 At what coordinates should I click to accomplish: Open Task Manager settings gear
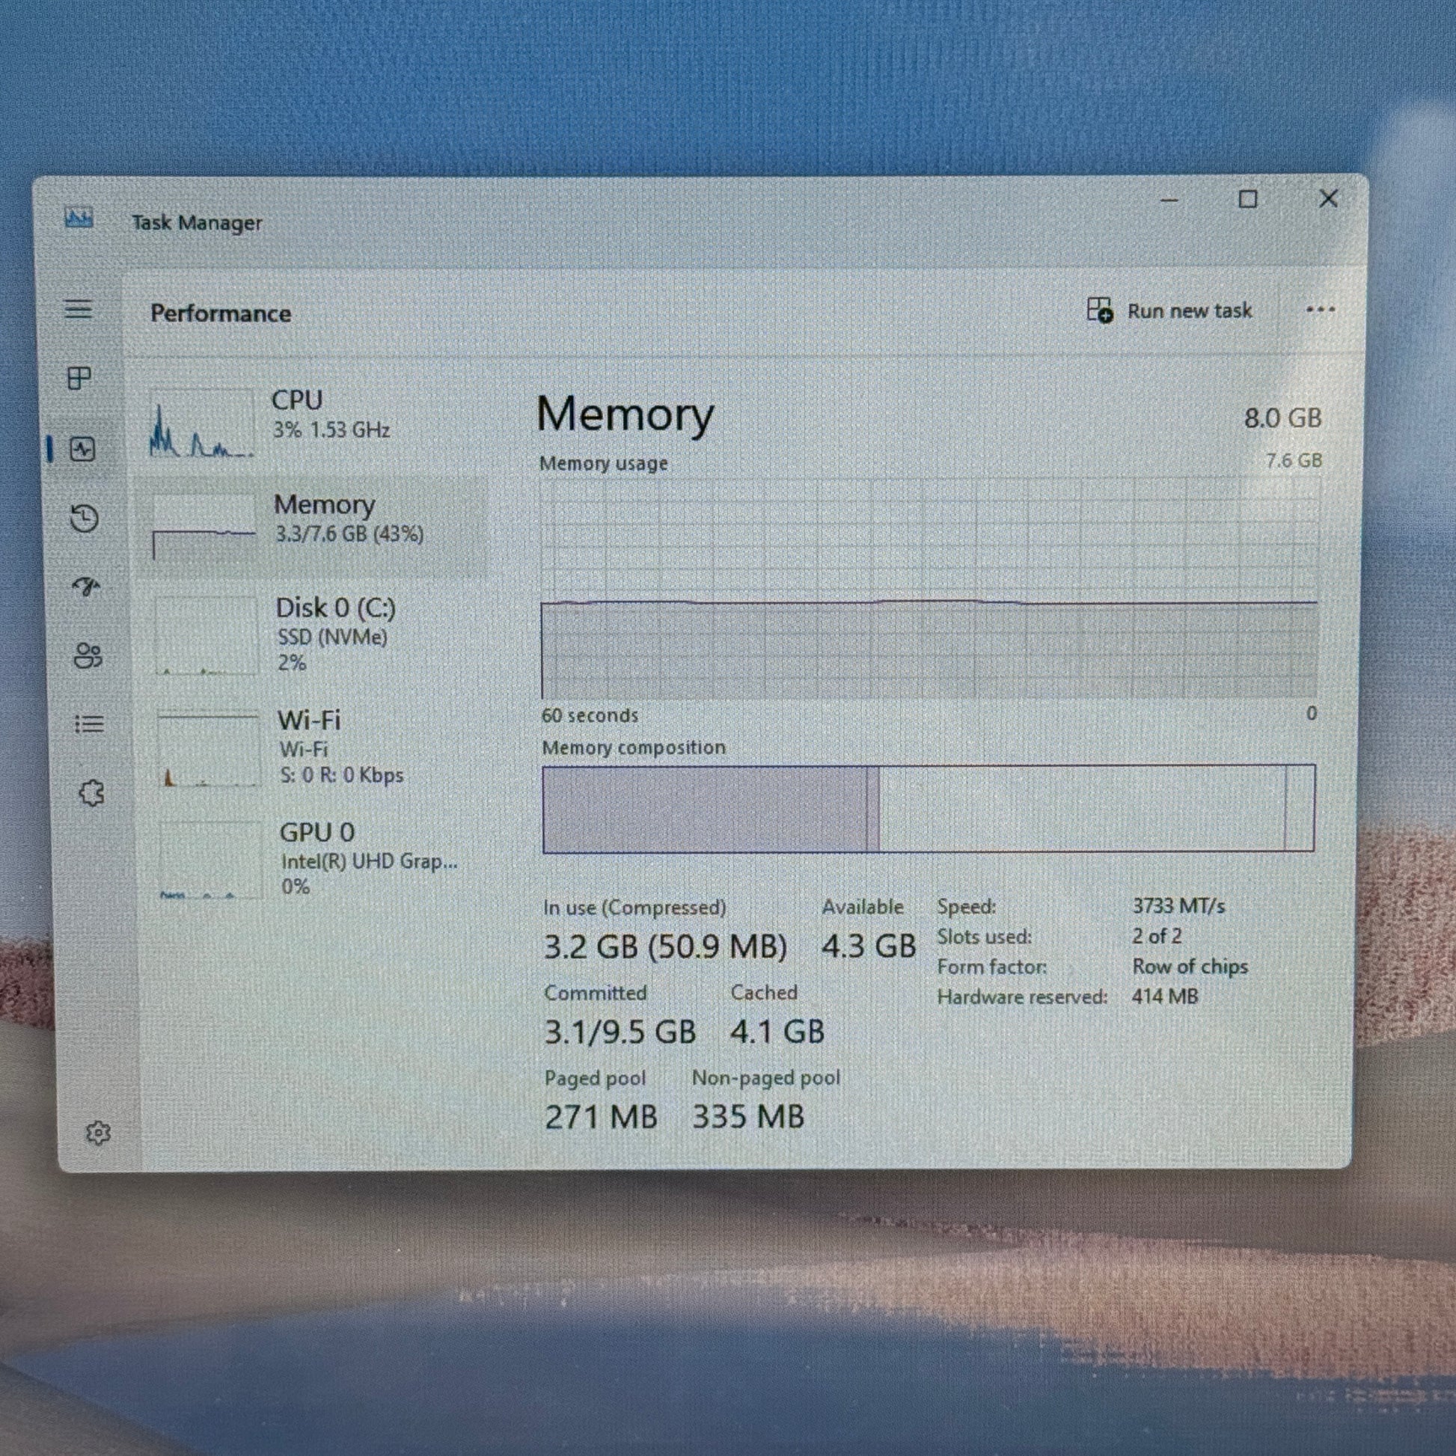point(98,1133)
